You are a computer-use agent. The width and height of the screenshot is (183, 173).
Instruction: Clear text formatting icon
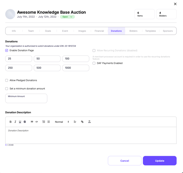click(89, 122)
